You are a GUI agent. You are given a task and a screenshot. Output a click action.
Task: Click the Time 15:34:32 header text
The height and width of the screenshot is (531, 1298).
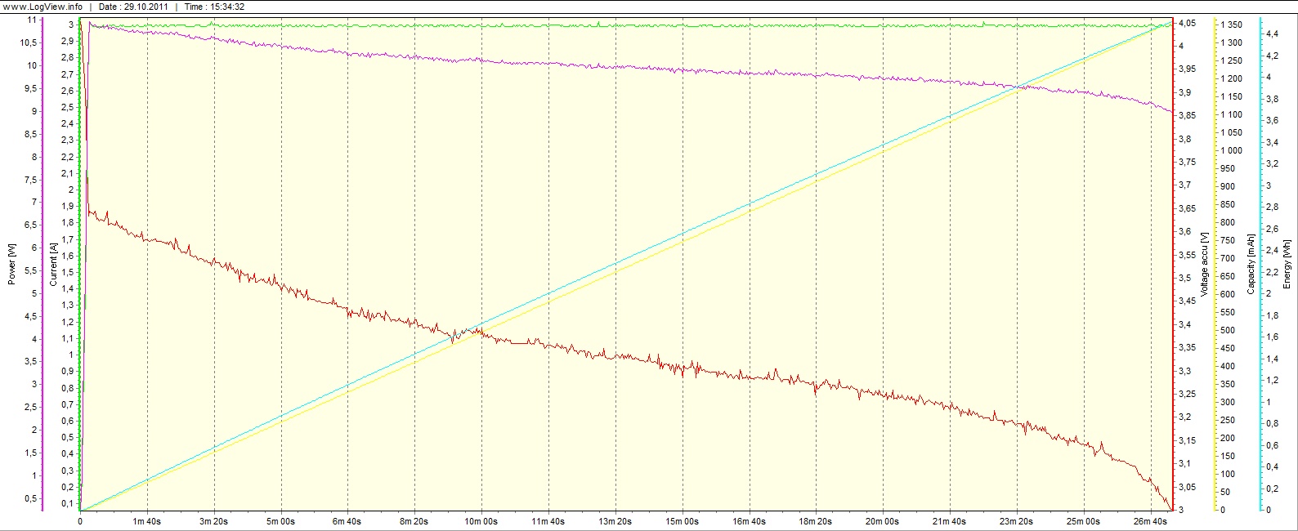tap(213, 7)
